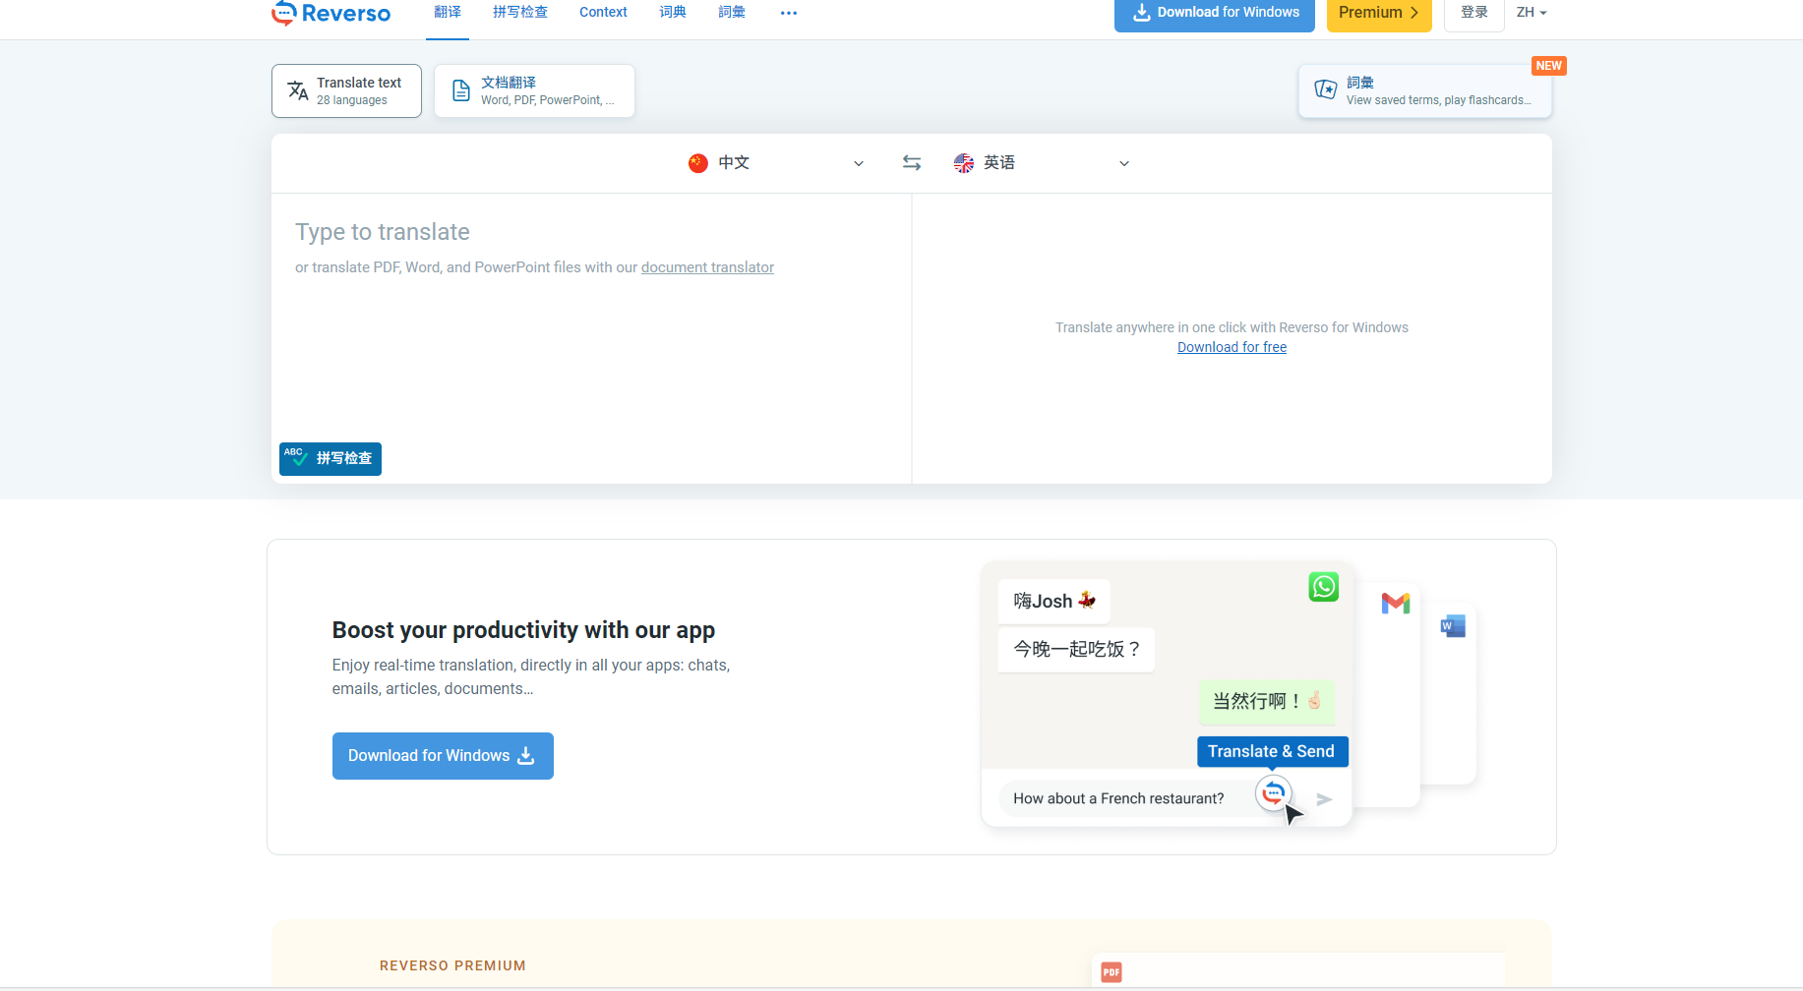
Task: Click the download arrow icon in header button
Action: tap(1142, 13)
